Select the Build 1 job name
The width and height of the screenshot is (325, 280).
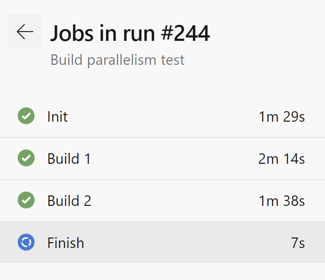[69, 158]
